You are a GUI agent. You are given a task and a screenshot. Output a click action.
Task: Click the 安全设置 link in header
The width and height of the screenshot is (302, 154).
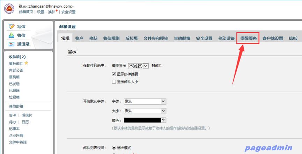pos(68,12)
